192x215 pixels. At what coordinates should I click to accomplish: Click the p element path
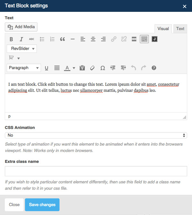[9, 116]
